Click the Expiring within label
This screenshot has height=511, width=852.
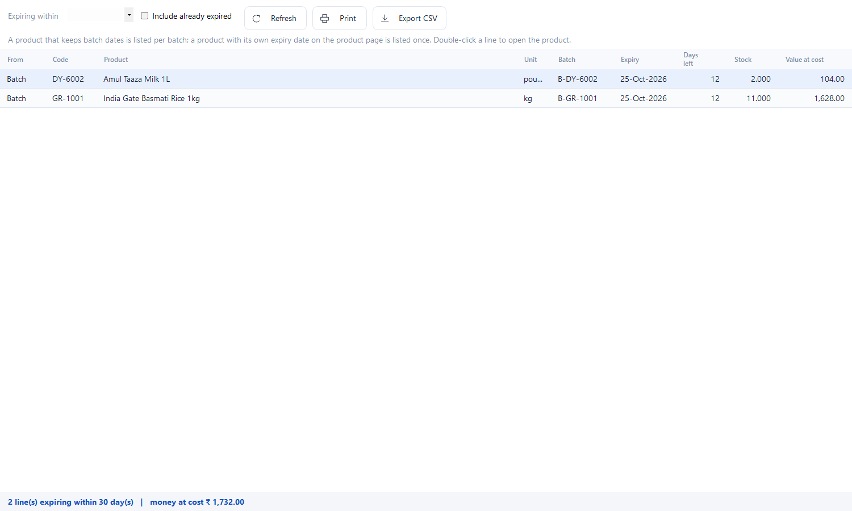[33, 16]
